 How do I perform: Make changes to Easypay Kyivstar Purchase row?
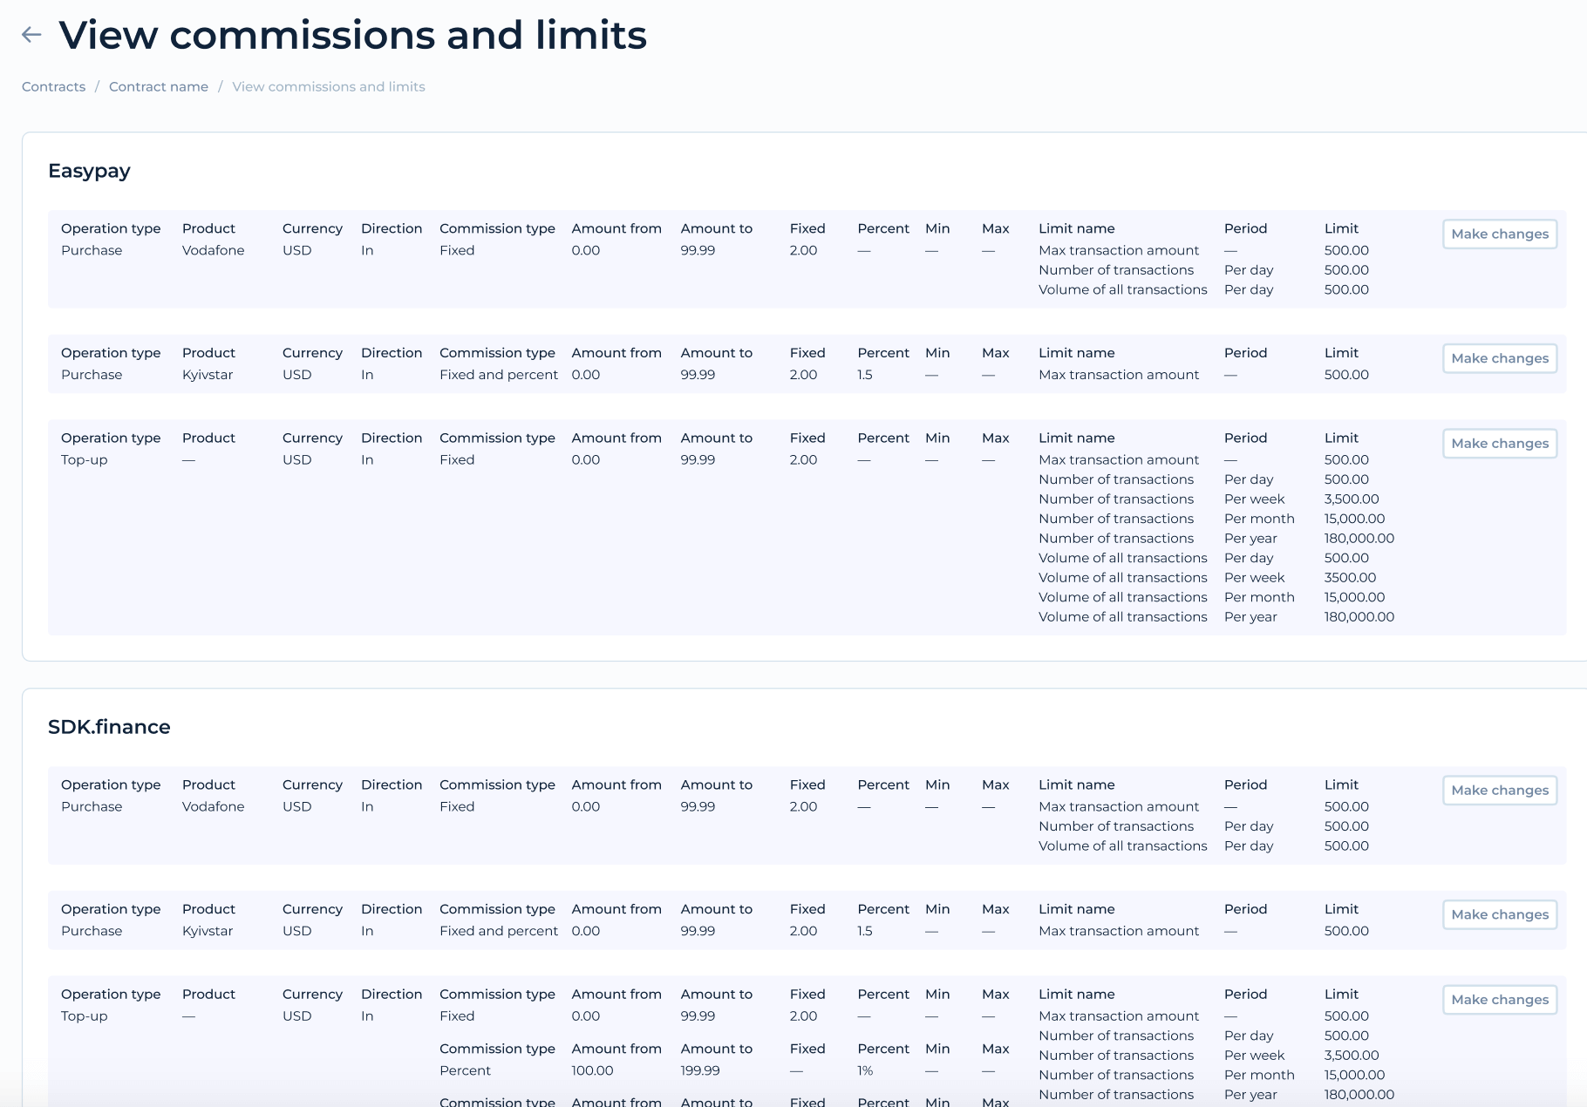pos(1499,358)
